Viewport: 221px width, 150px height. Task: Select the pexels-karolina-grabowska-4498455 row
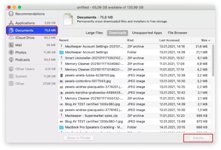click(135, 93)
